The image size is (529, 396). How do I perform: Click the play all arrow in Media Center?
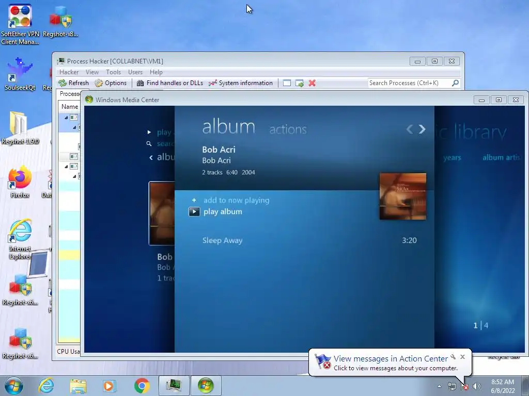(149, 133)
